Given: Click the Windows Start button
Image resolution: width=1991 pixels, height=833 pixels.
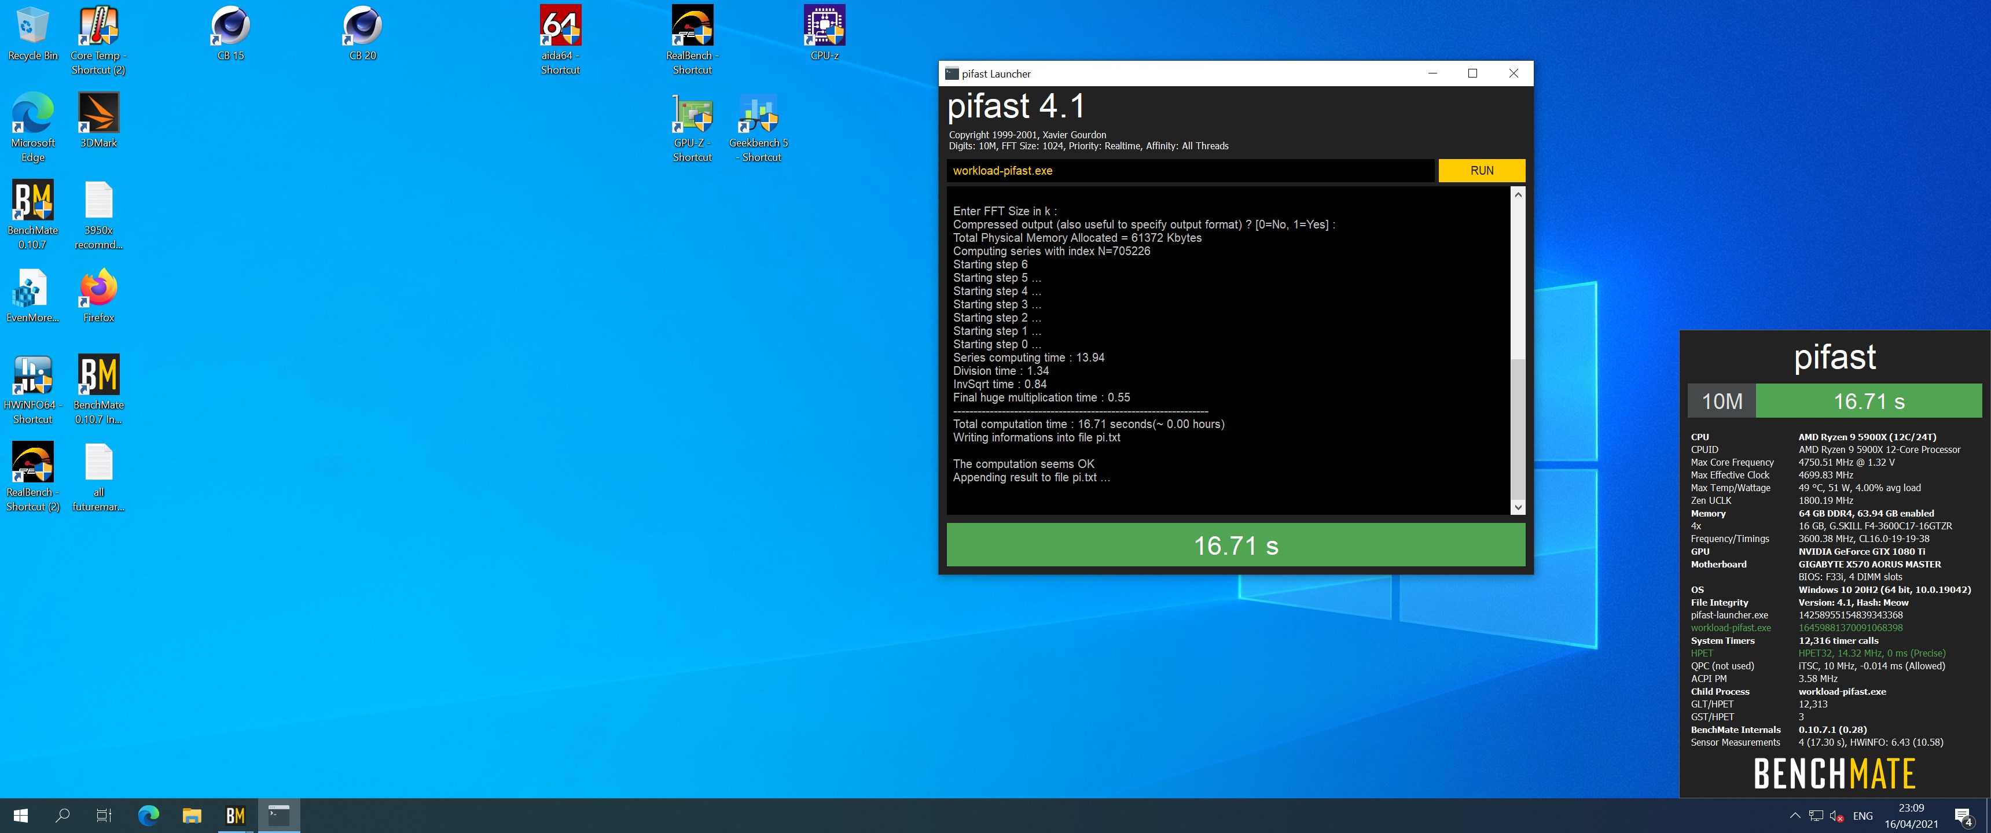Looking at the screenshot, I should pos(21,815).
